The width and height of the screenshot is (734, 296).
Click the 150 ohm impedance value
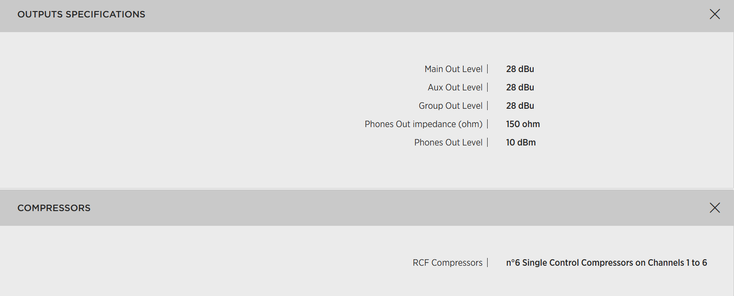[523, 124]
